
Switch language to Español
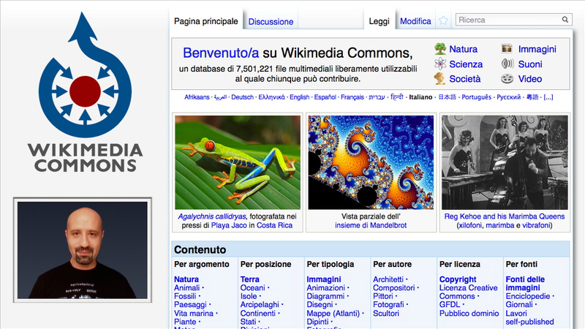pyautogui.click(x=325, y=97)
